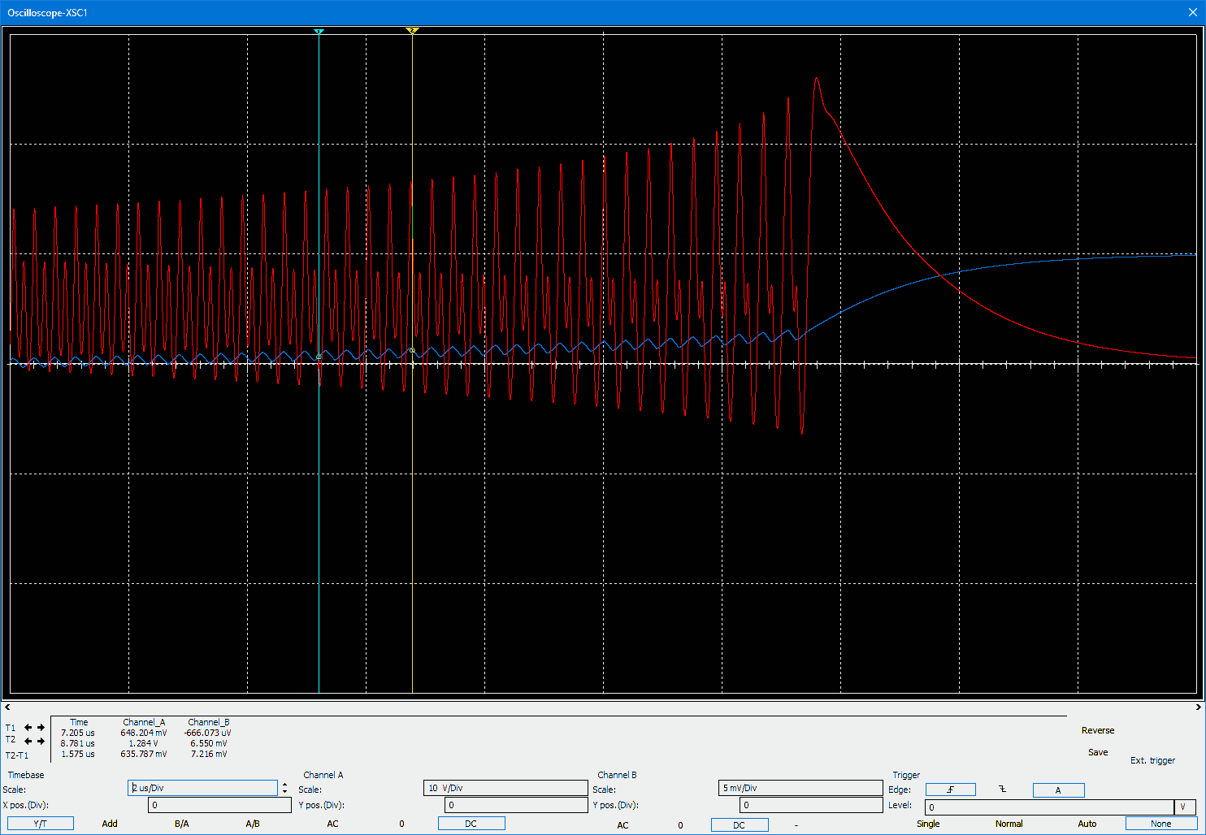Enable Y/T display mode
This screenshot has width=1206, height=835.
40,824
